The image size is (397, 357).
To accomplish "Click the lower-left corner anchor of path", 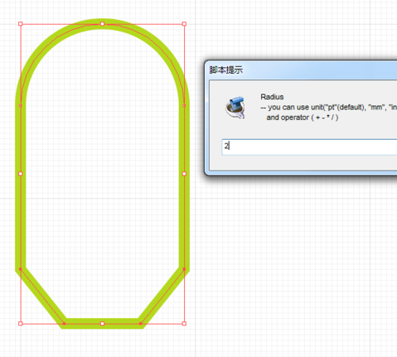I will click(21, 269).
